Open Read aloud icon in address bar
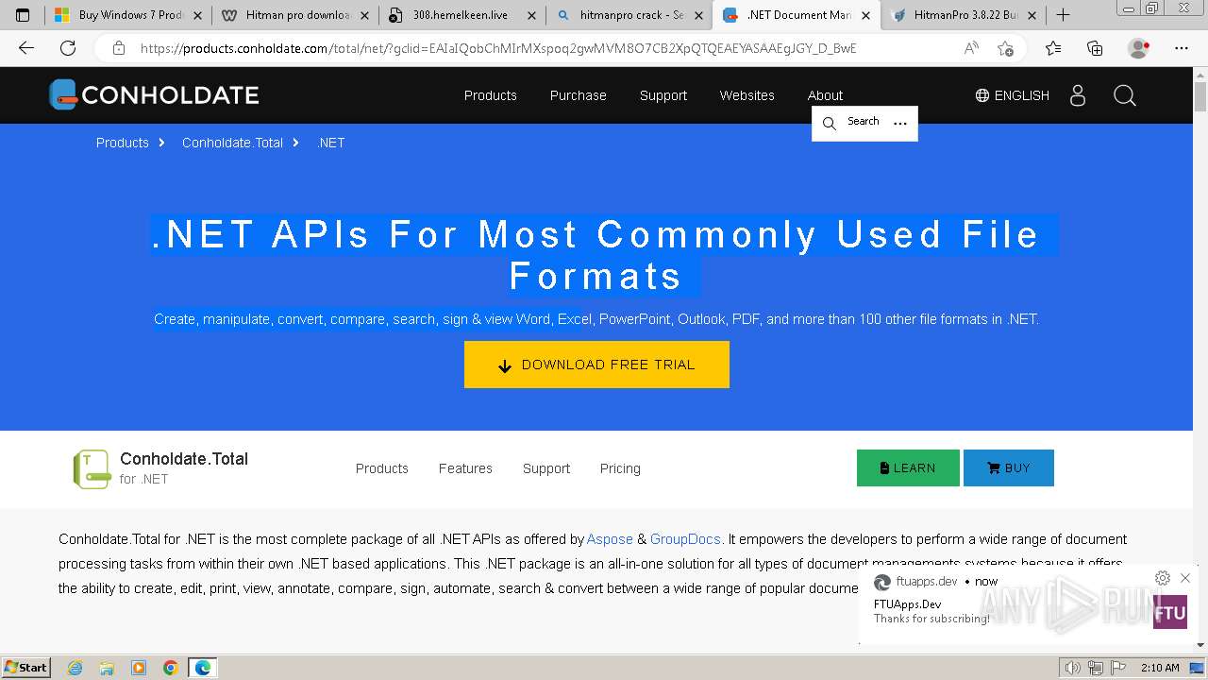Viewport: 1208px width, 680px height. tap(971, 48)
